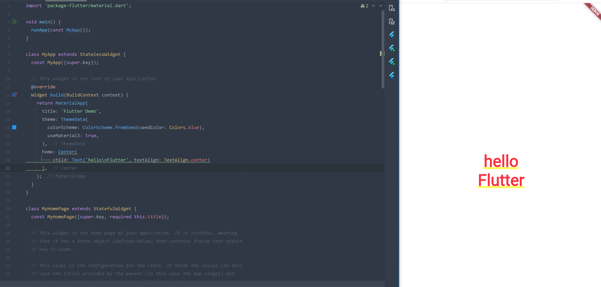Click the useMaterial3 property
The width and height of the screenshot is (601, 287).
pyautogui.click(x=63, y=136)
